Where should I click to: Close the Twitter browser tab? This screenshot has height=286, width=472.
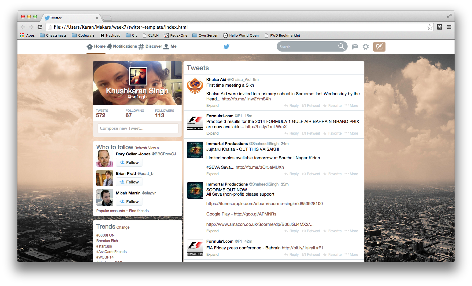(x=97, y=18)
